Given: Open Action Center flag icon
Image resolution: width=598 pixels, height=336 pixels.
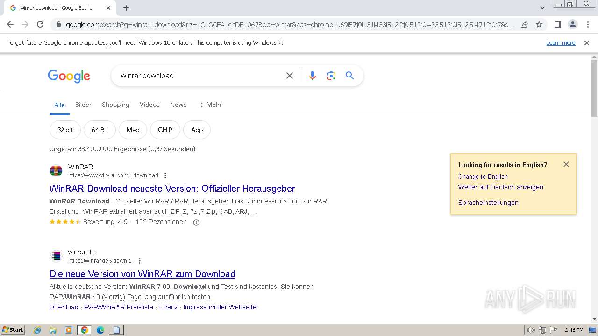Looking at the screenshot, I should [x=553, y=330].
